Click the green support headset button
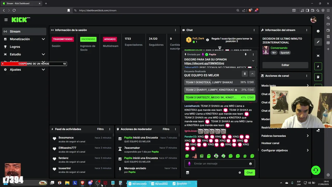The height and width of the screenshot is (187, 332). [316, 170]
